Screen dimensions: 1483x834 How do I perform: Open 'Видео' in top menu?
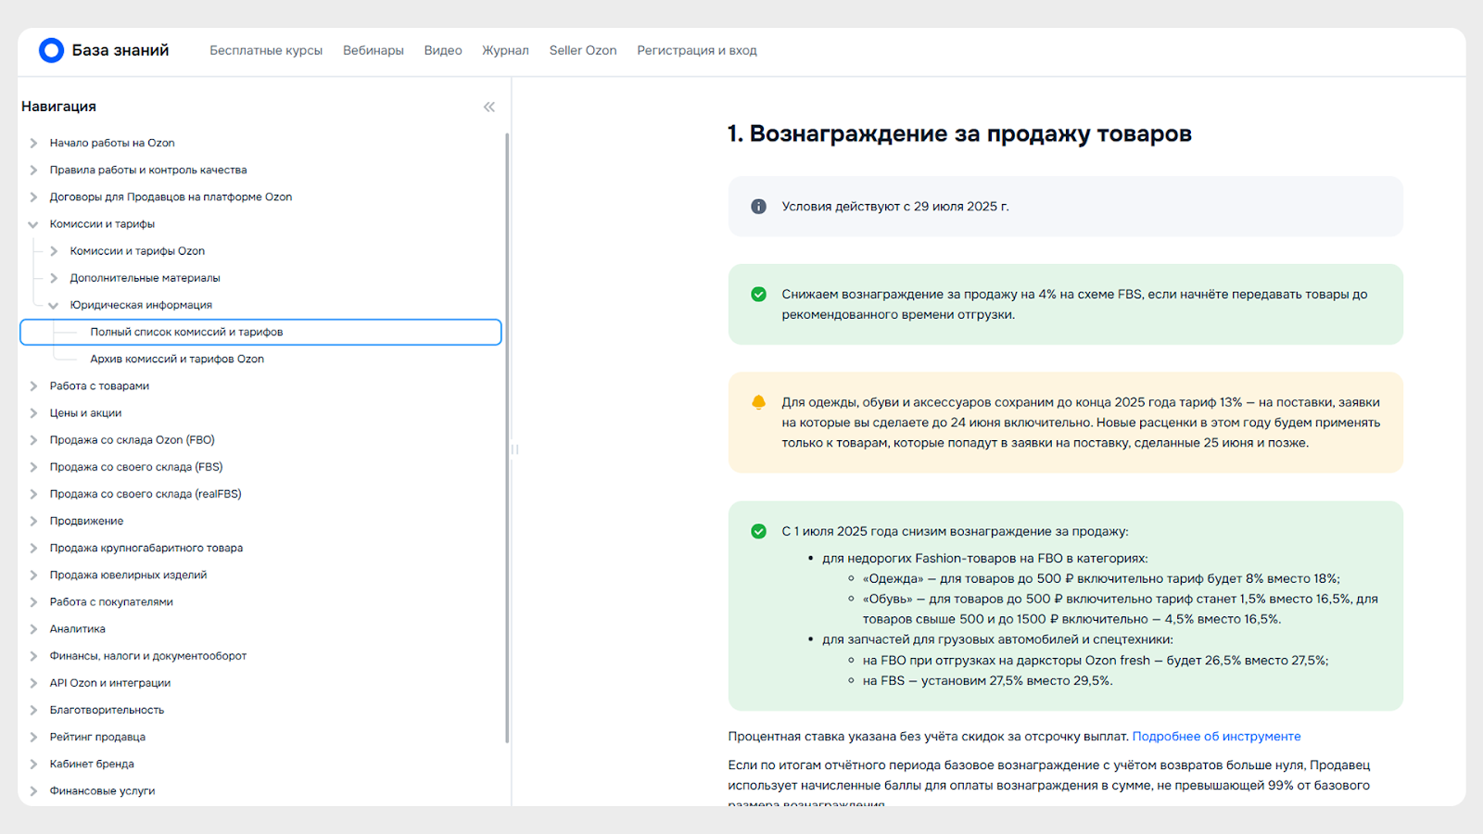coord(443,50)
